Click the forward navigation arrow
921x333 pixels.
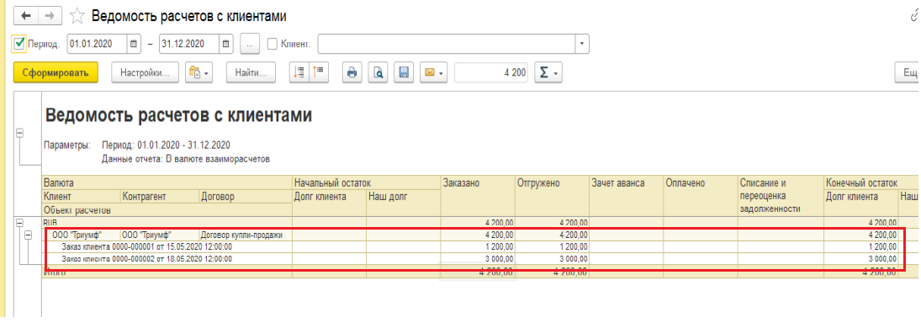pos(50,16)
